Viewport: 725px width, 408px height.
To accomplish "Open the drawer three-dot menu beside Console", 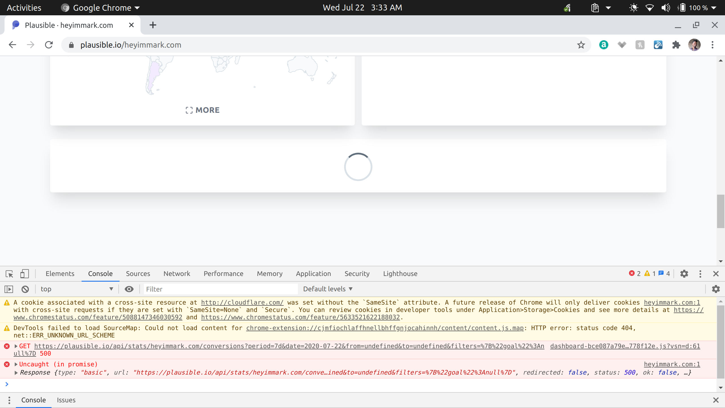I will pyautogui.click(x=9, y=400).
